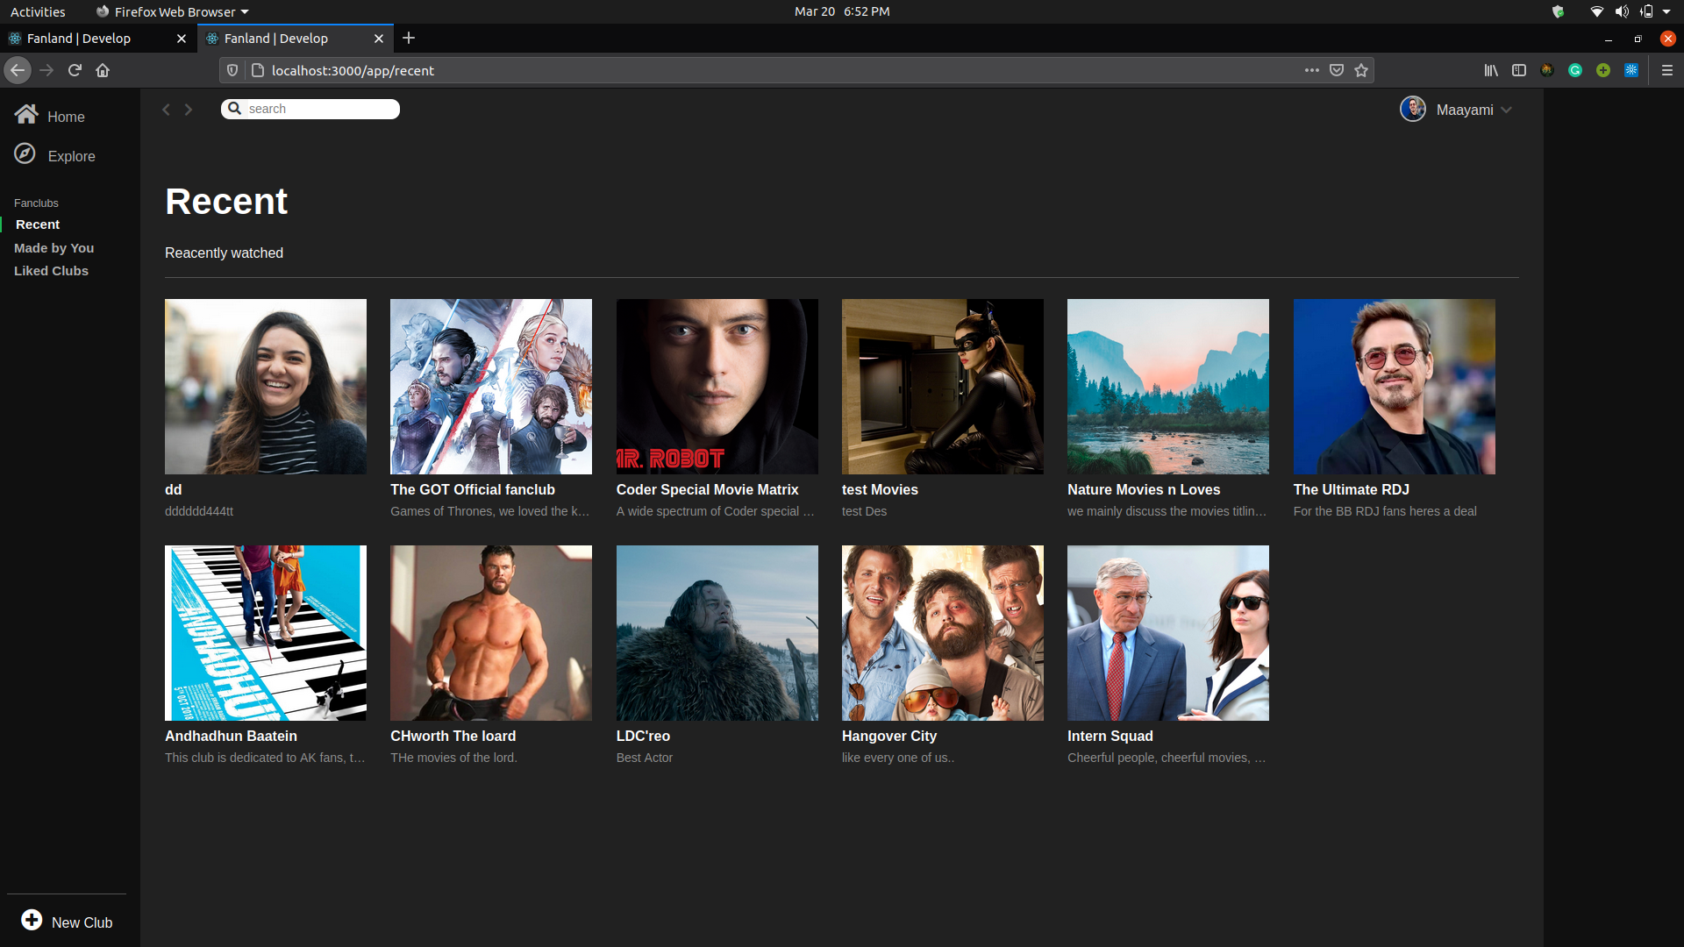Open the Firefox library icon
Screen dimensions: 1684x947
click(1491, 70)
